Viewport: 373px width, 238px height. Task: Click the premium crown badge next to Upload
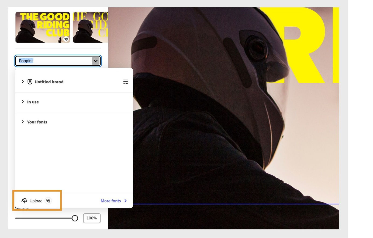click(x=48, y=201)
